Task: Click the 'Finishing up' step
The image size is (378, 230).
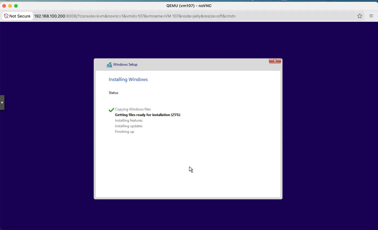Action: [124, 132]
